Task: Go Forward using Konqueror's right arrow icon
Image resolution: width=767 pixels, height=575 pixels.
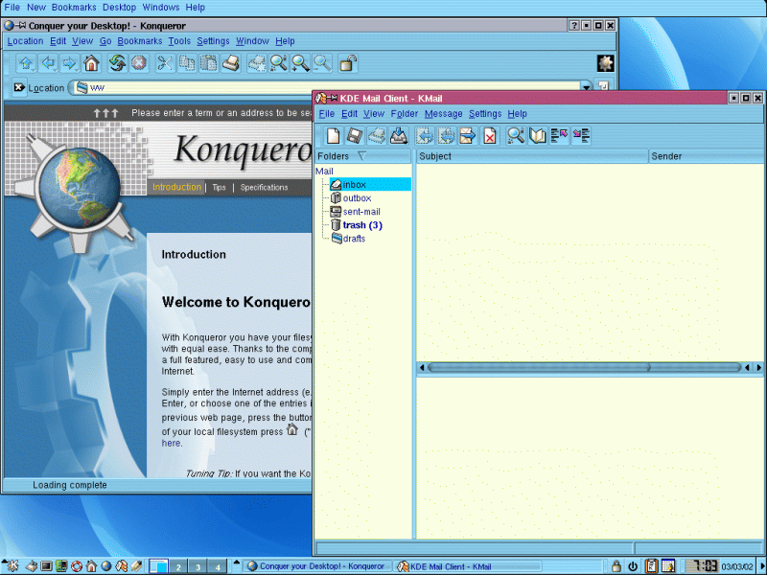Action: point(69,63)
